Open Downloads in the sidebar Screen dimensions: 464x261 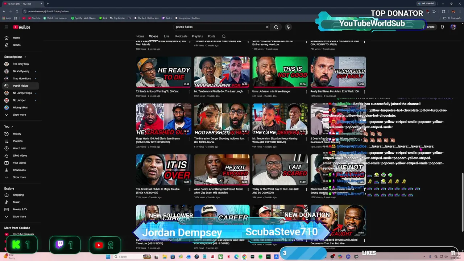click(x=20, y=170)
